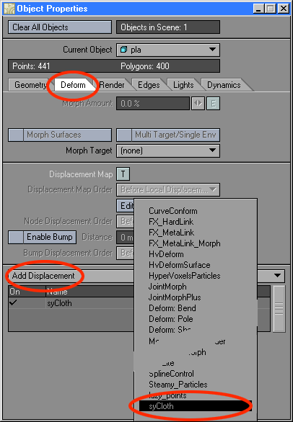Click the Morph Amount percentage field
Viewport: 293px width, 422px height.
pyautogui.click(x=153, y=104)
